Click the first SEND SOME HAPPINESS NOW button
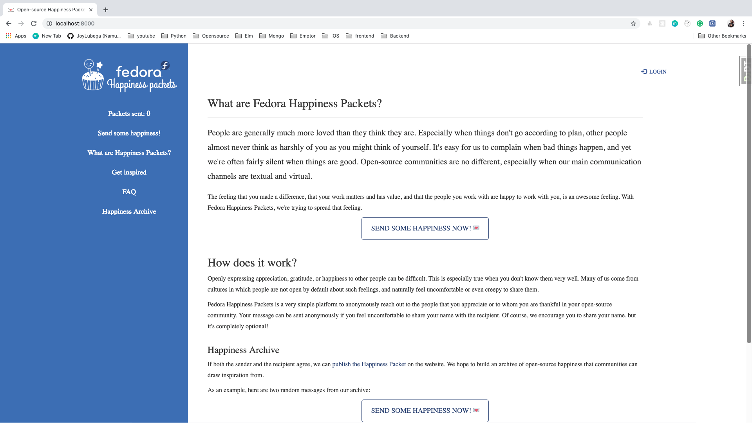Image resolution: width=752 pixels, height=423 pixels. tap(425, 229)
